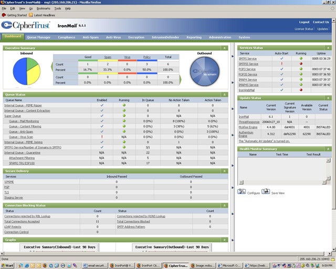
Task: Switch to the email security taskbar window
Action: pyautogui.click(x=94, y=265)
